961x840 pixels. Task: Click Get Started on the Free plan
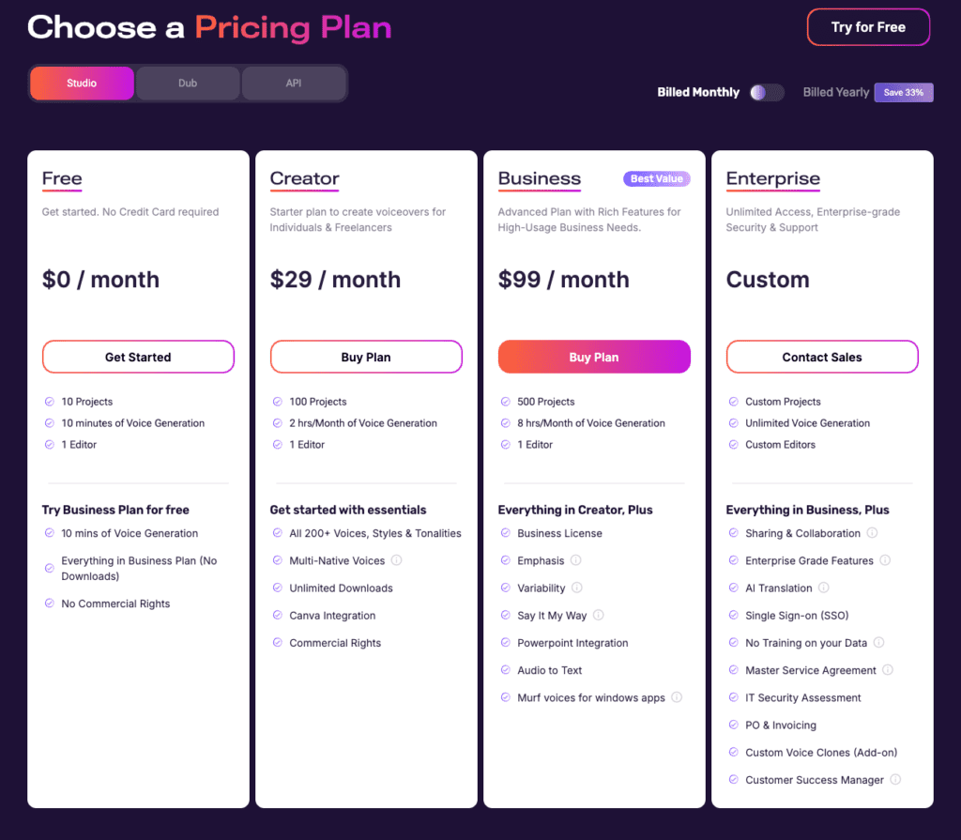pos(138,357)
